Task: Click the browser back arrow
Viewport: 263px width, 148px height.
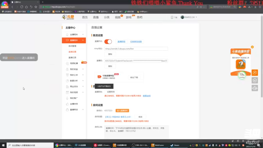Action: [12, 7]
